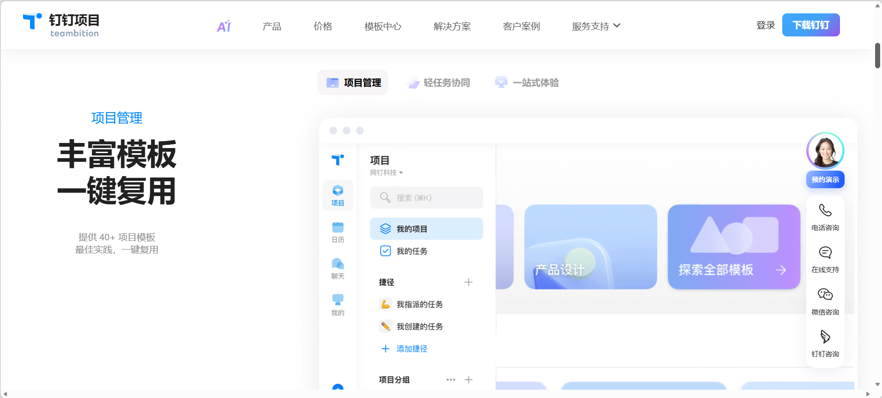
Task: Select 我的项目 in the list
Action: click(426, 229)
